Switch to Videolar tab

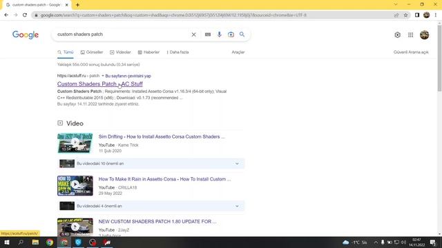pos(120,52)
